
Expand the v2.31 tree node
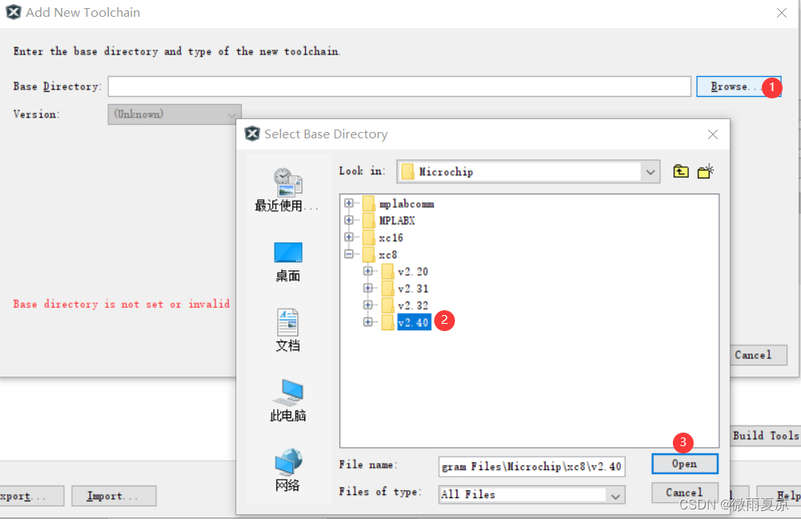(x=368, y=288)
